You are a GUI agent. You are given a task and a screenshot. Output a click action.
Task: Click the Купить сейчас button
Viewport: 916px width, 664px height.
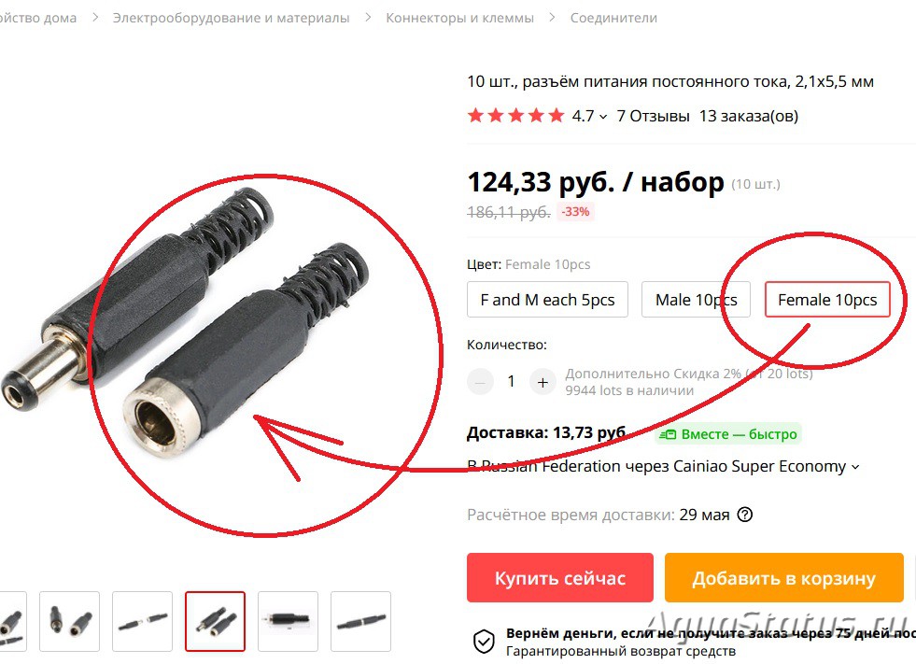click(x=559, y=577)
